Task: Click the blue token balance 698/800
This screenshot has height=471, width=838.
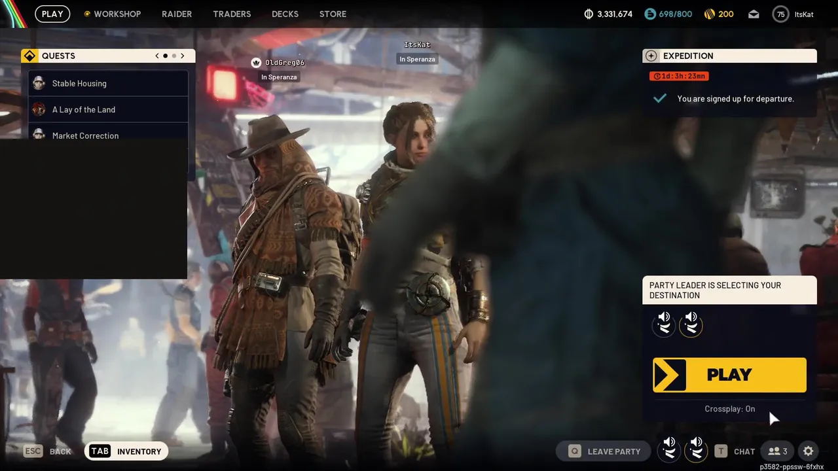Action: tap(668, 14)
